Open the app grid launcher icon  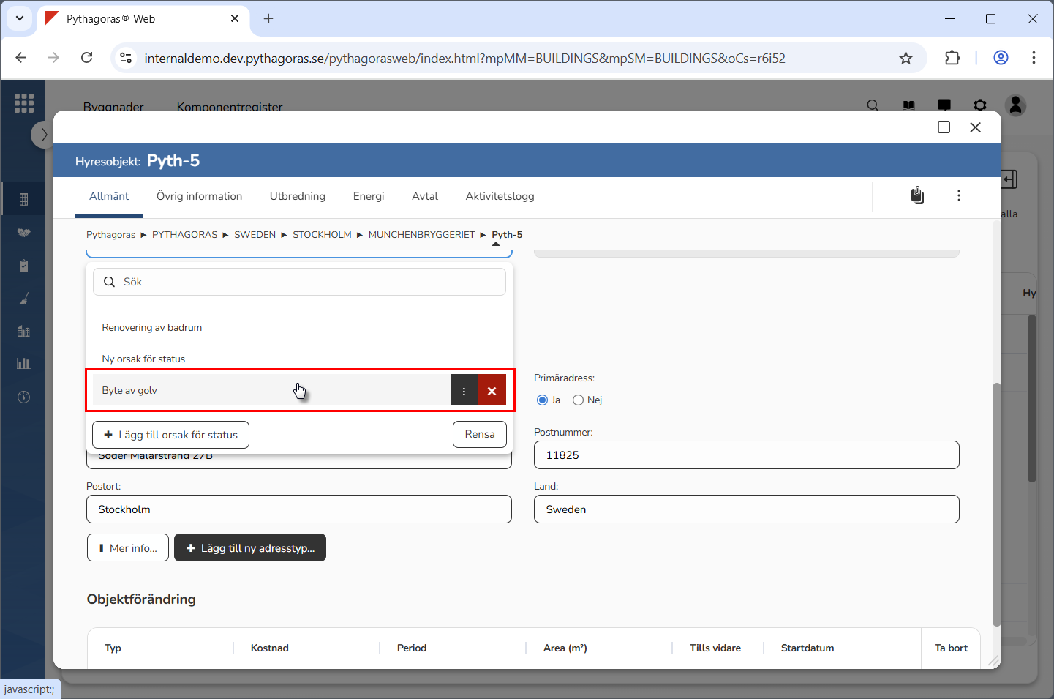(24, 103)
